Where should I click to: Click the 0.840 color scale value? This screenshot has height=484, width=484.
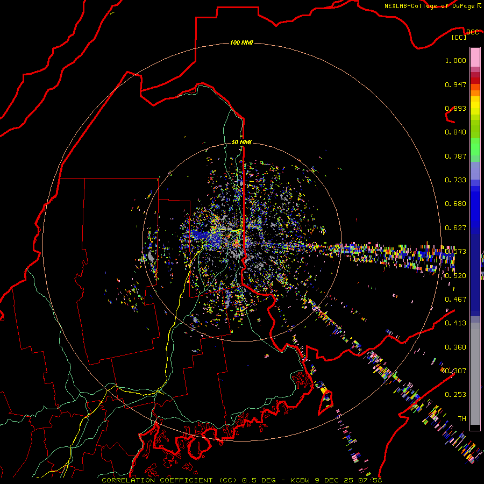coord(455,132)
